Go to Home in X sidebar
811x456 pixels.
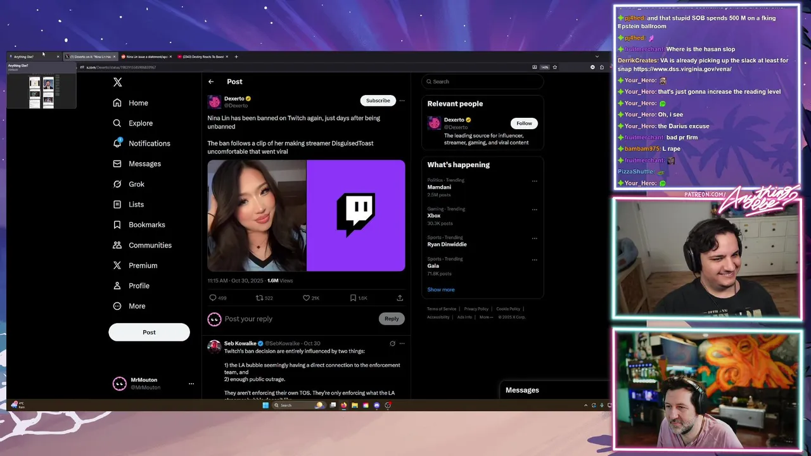(131, 103)
